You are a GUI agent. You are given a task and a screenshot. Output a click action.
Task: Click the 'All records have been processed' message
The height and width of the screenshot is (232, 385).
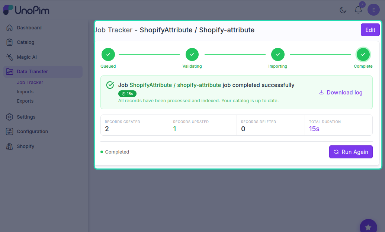pyautogui.click(x=198, y=101)
